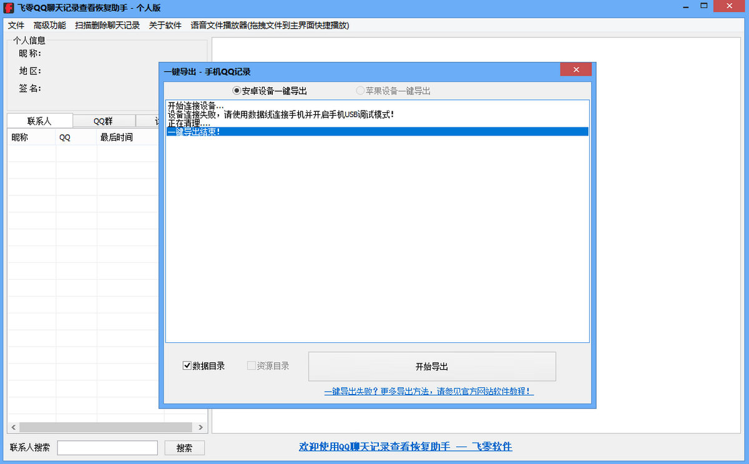Open the 关于软件 menu
The width and height of the screenshot is (749, 464).
(165, 26)
